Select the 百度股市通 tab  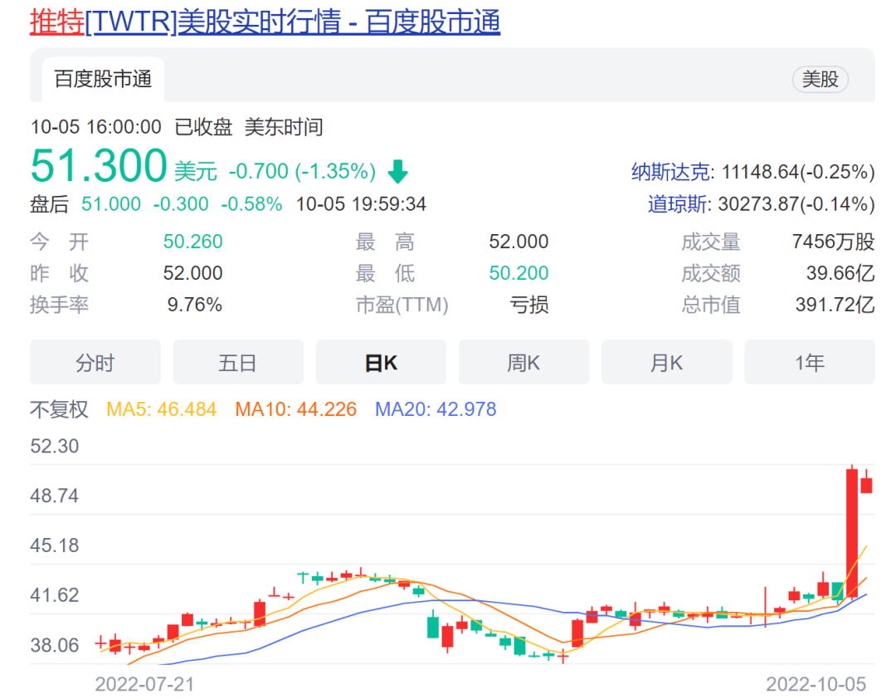(x=104, y=79)
